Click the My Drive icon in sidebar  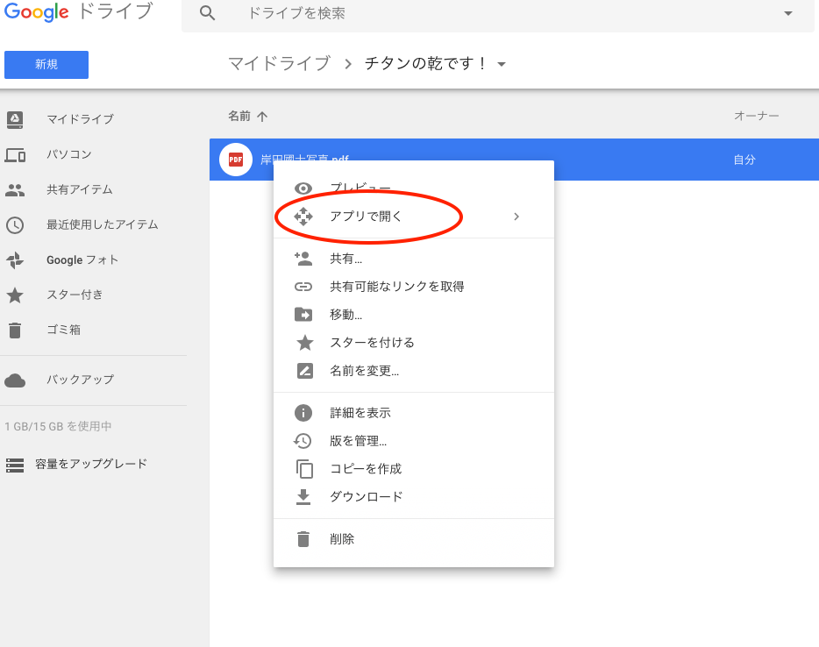(15, 119)
